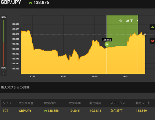This screenshot has width=155, height=120.
Task: Close the sentiment gauge with the X
Action: (x=4, y=73)
